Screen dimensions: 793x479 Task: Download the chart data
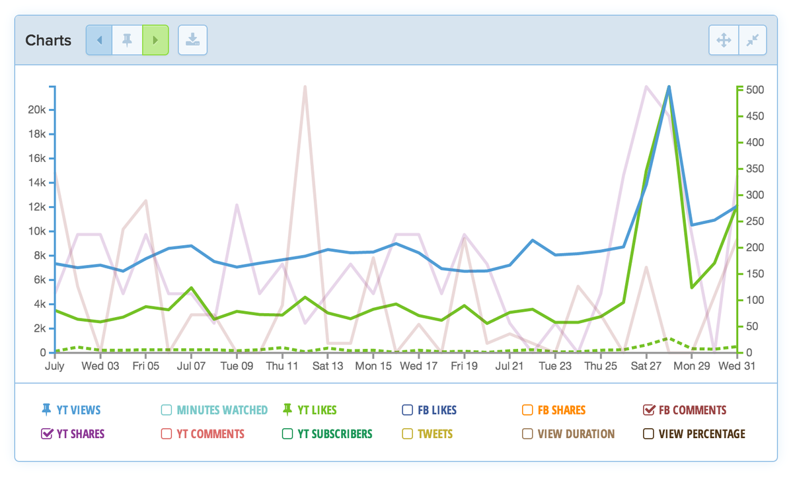click(x=192, y=40)
